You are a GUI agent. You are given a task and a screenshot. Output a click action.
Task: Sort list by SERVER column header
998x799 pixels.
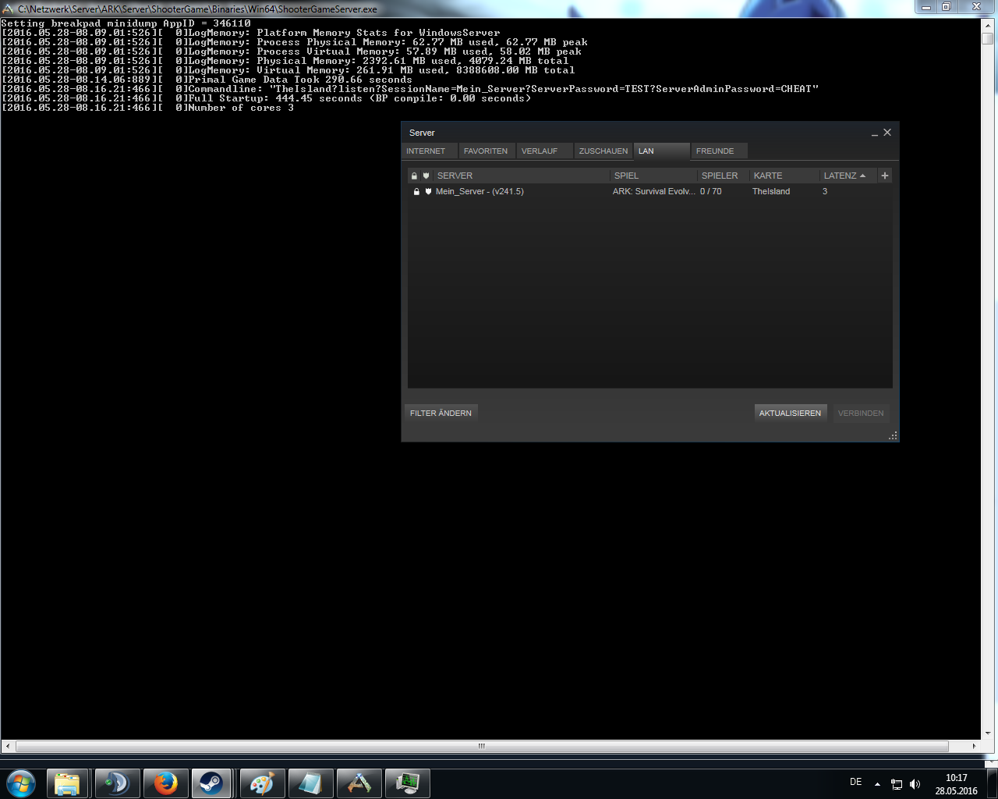click(x=521, y=176)
